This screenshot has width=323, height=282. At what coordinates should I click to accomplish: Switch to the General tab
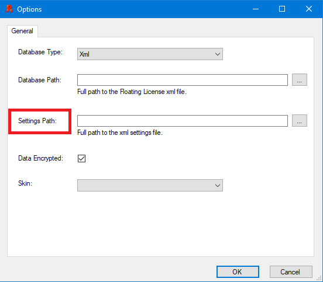click(x=22, y=31)
